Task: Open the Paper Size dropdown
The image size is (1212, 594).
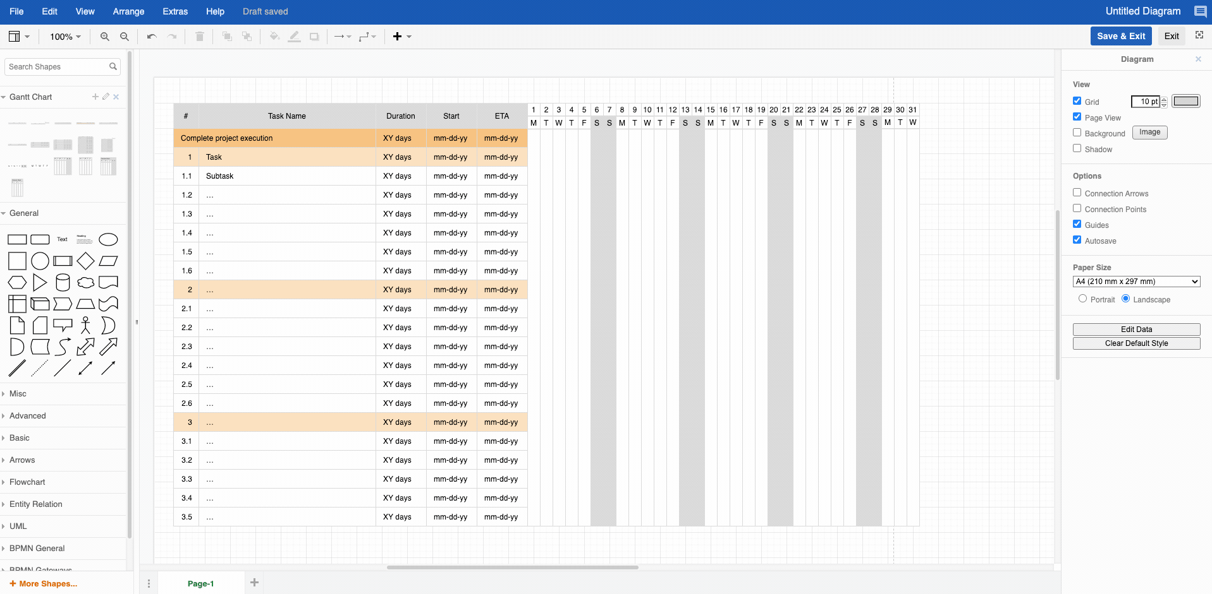Action: point(1135,281)
